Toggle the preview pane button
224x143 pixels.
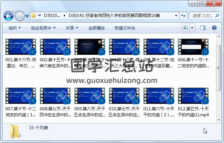pyautogui.click(x=203, y=28)
